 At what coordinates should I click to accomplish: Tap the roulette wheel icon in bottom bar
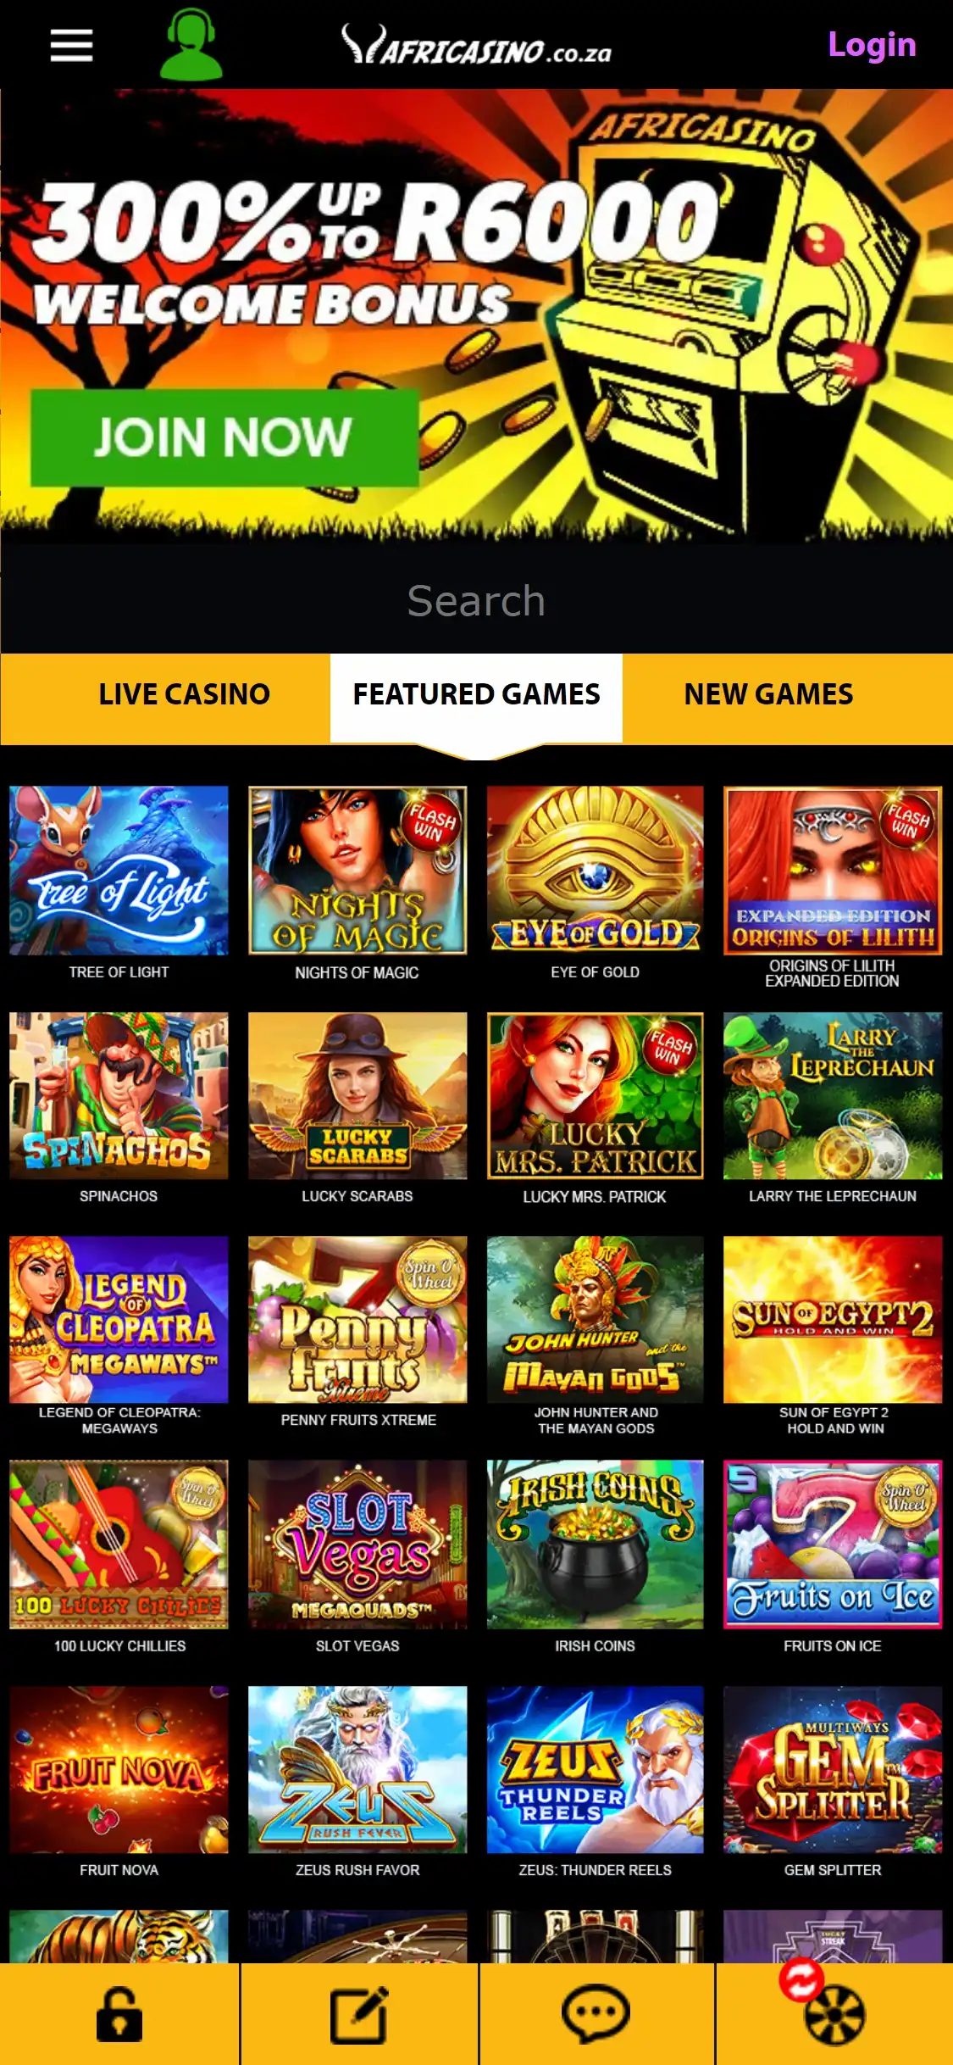pyautogui.click(x=834, y=2016)
